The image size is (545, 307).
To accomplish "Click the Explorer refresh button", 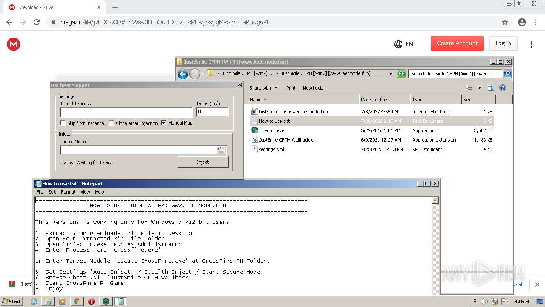I will pos(401,74).
